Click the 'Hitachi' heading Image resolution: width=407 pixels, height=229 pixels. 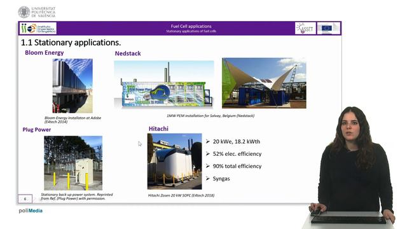[x=158, y=128]
